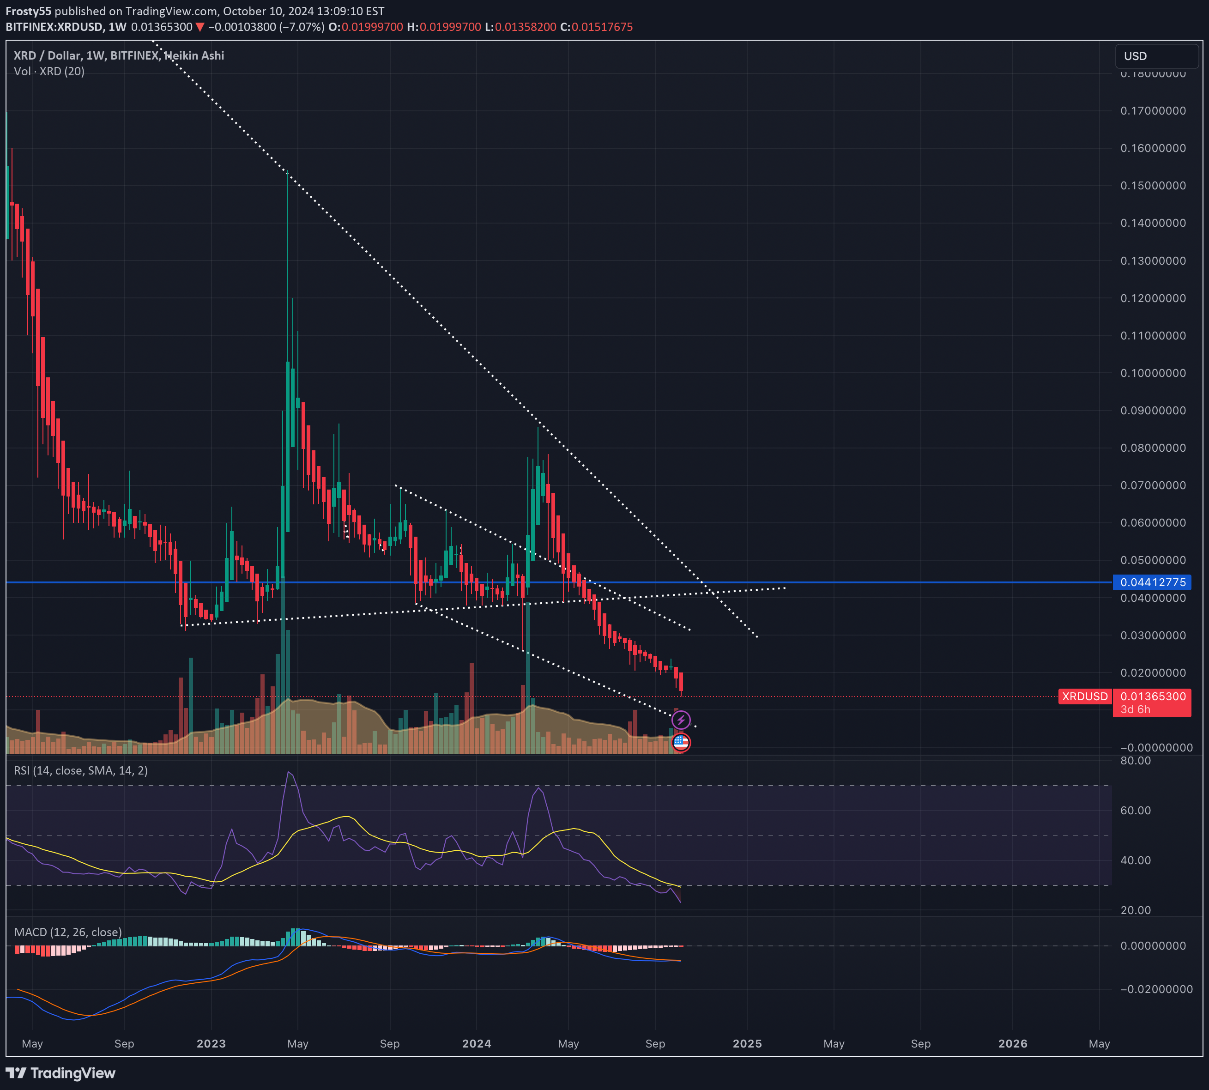This screenshot has height=1090, width=1209.
Task: Click the red down-triangle price change indicator
Action: [x=200, y=27]
